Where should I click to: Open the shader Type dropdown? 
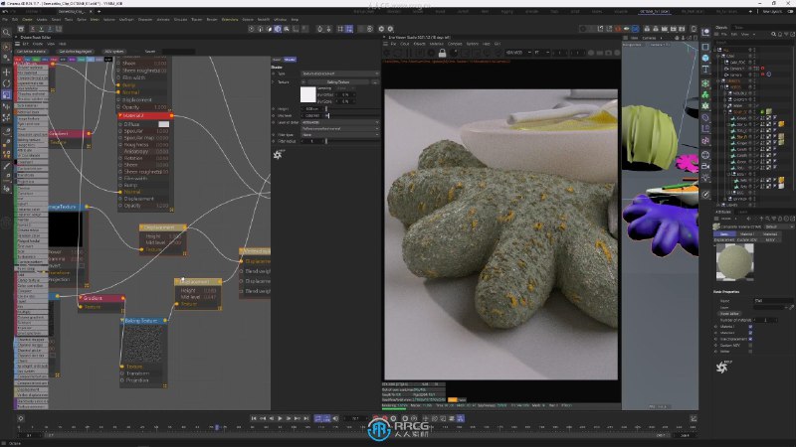[x=338, y=74]
